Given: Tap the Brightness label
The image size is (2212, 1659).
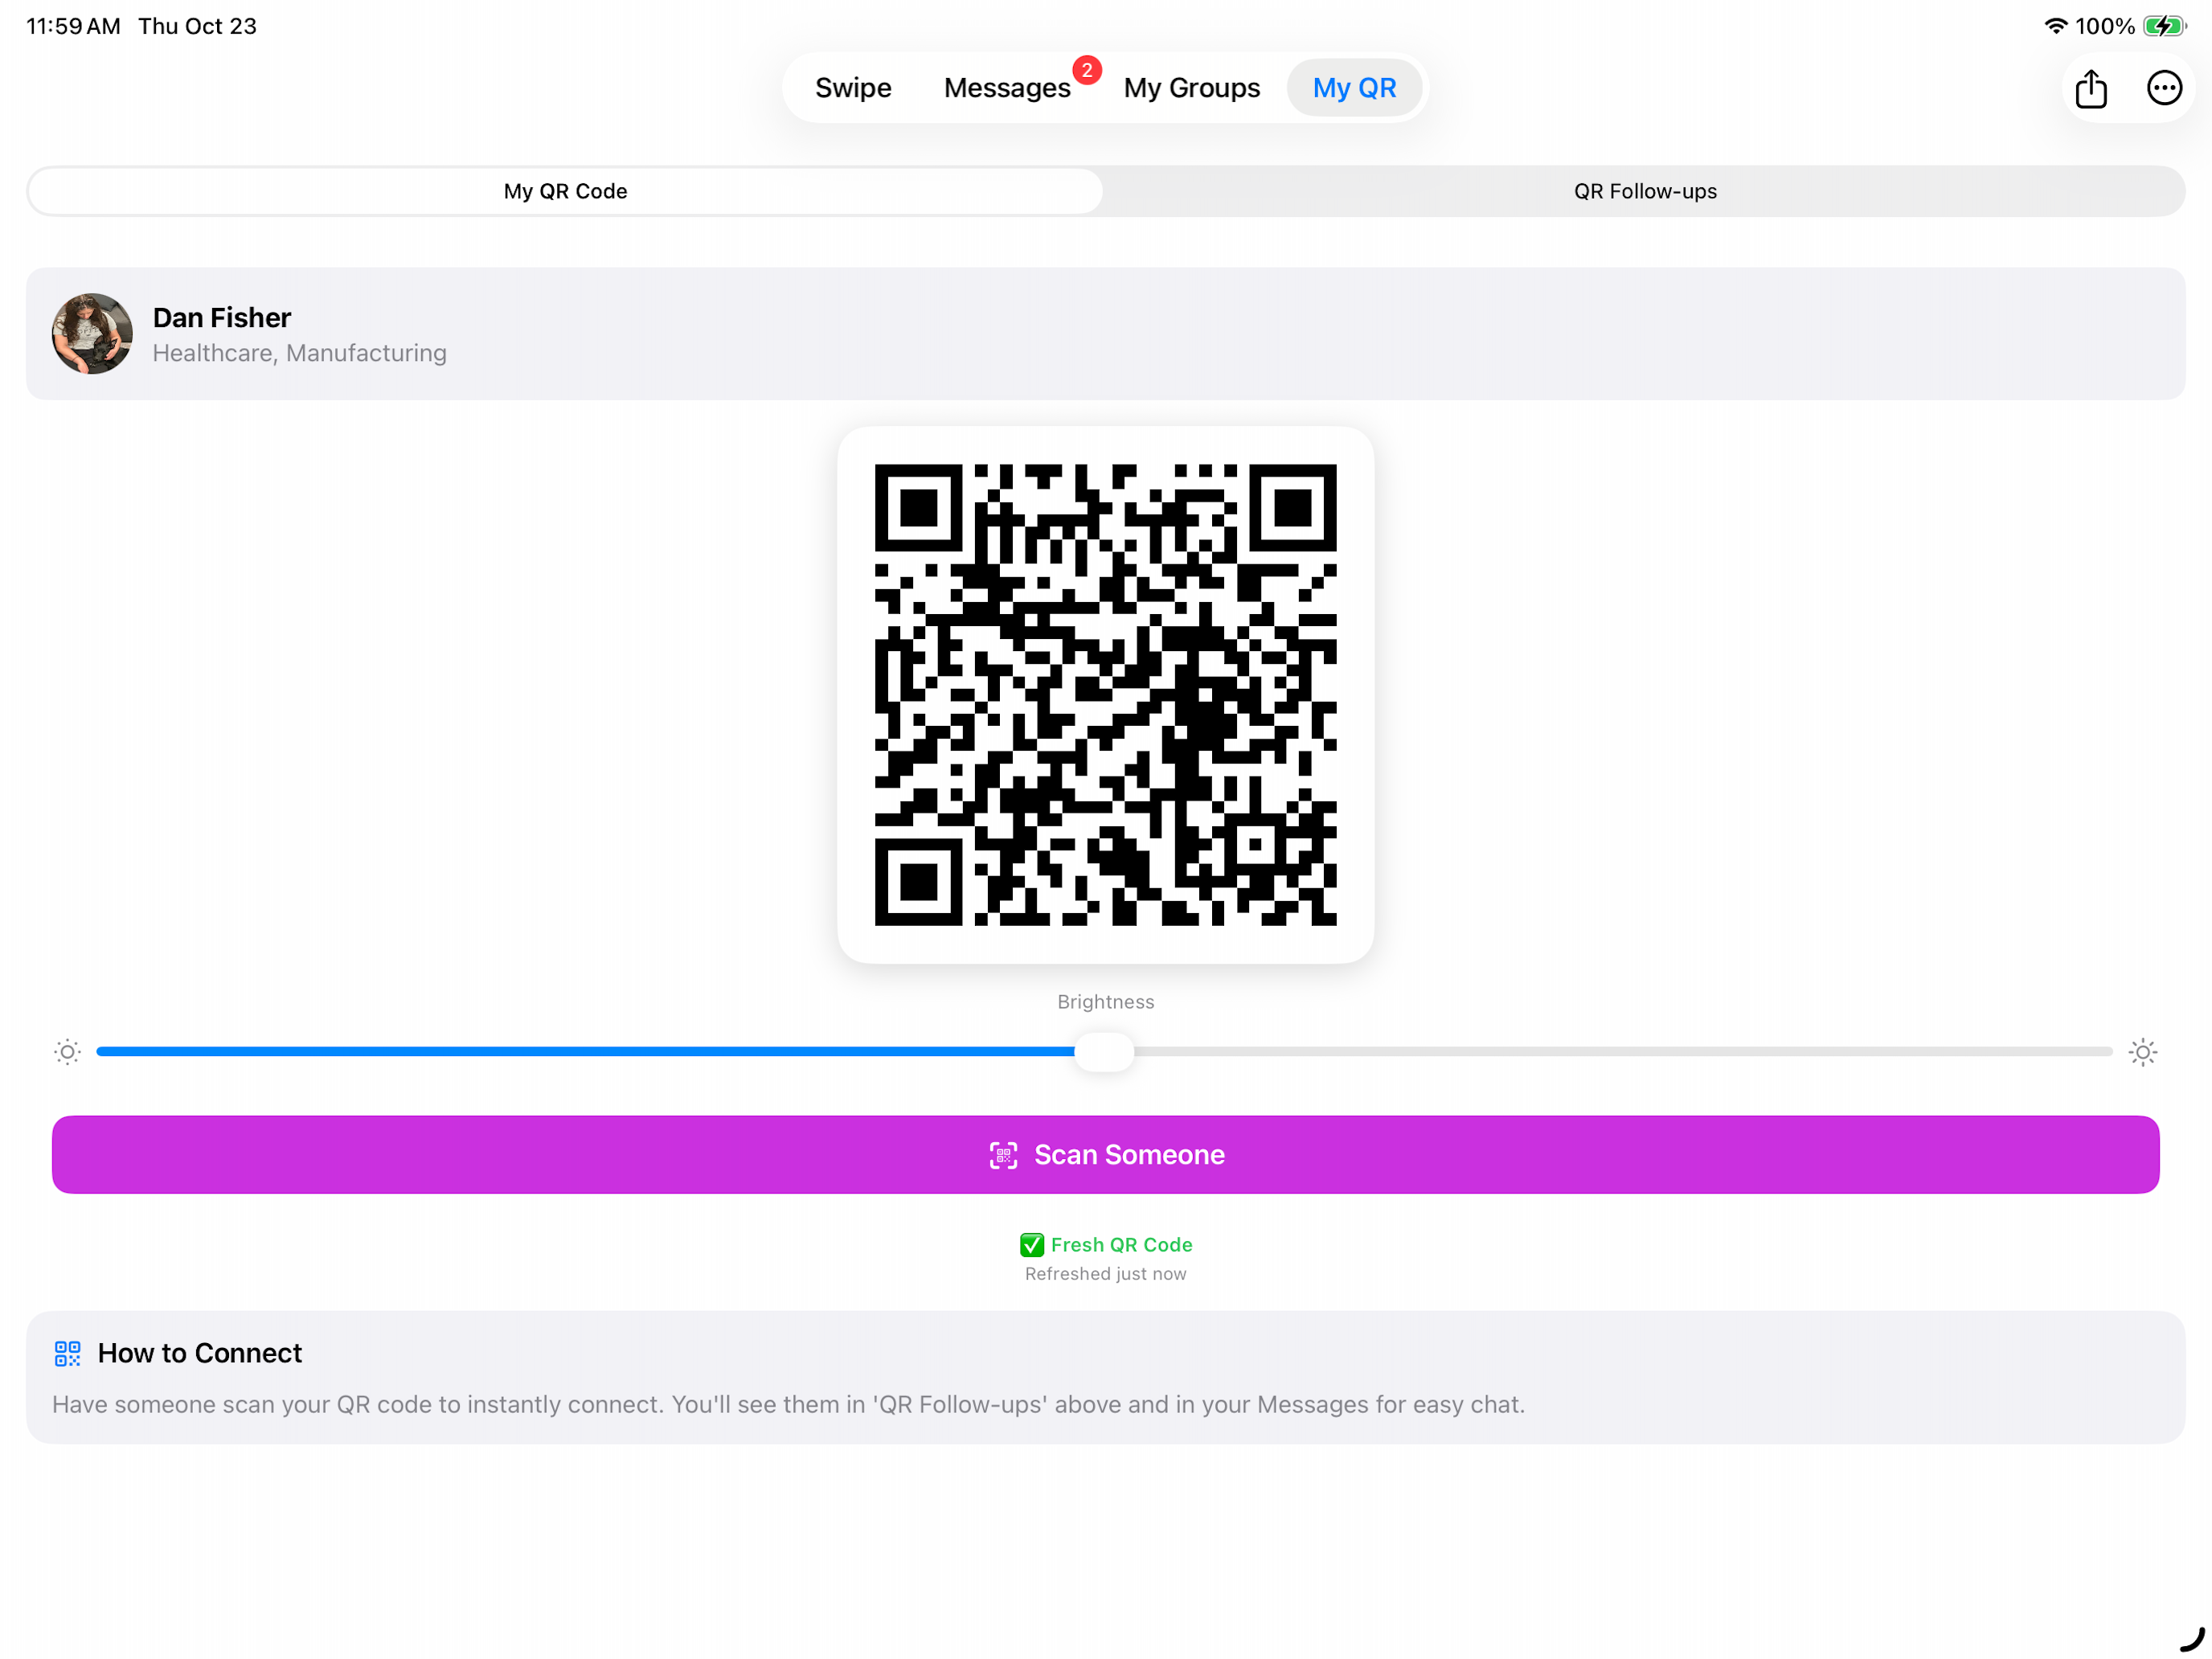Looking at the screenshot, I should point(1106,1002).
